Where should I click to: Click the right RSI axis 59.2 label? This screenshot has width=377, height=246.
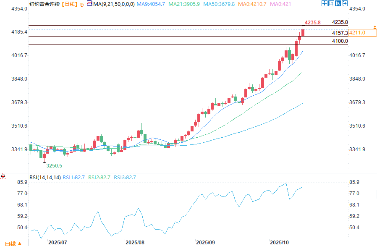[x=354, y=216]
